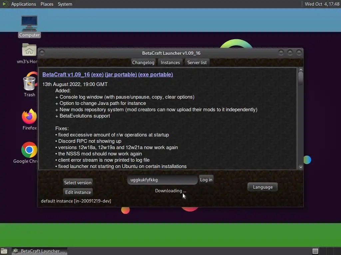Open vm3's Home folder icon
The image size is (341, 255).
click(x=29, y=50)
